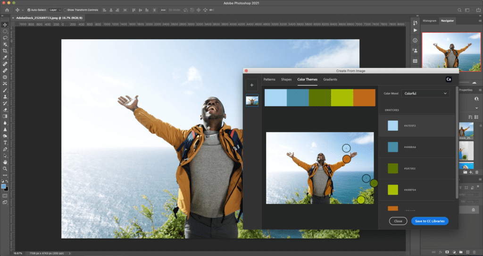Open the Auto-Select Layer dropdown
The height and width of the screenshot is (256, 483).
[55, 10]
